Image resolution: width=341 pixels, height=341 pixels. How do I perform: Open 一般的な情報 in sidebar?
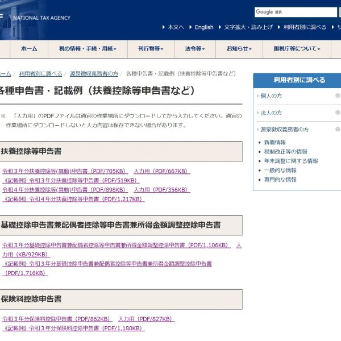click(x=280, y=170)
